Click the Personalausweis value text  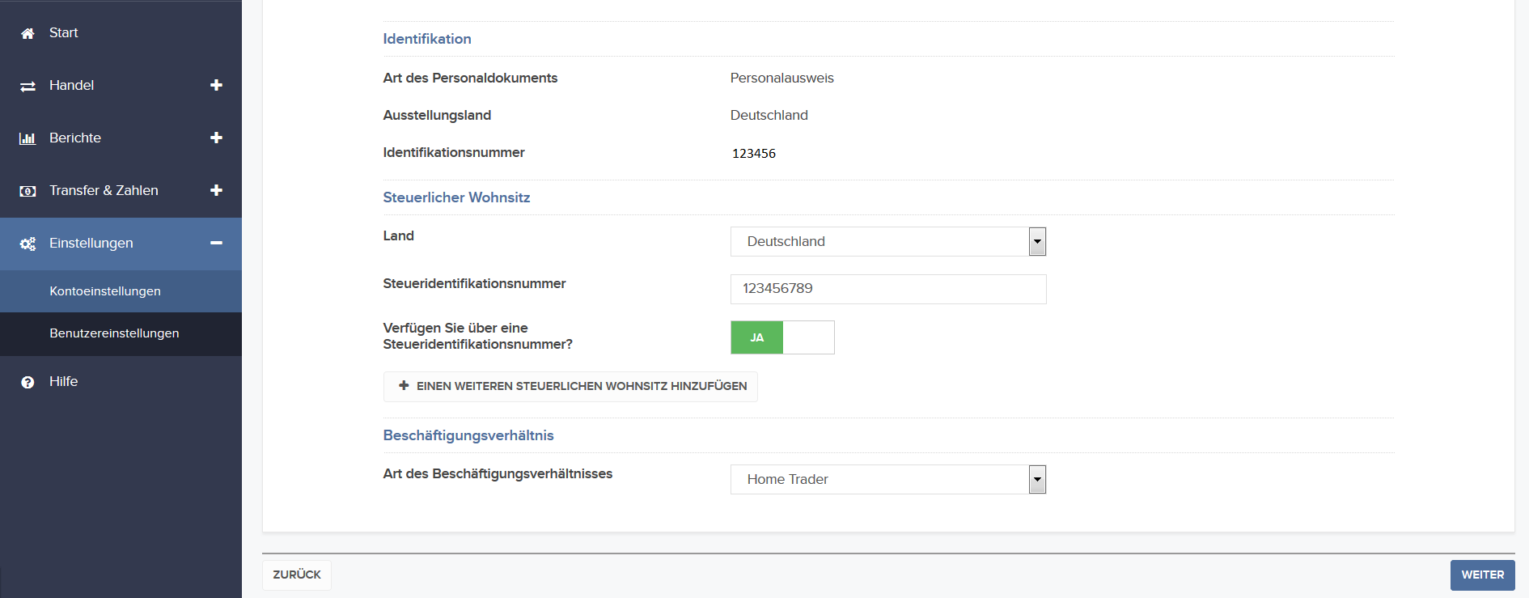click(781, 78)
